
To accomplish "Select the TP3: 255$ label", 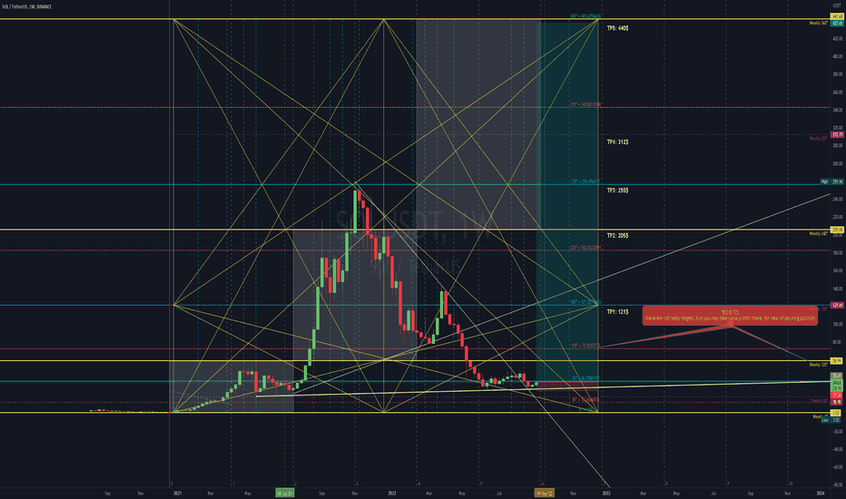I will tap(617, 191).
